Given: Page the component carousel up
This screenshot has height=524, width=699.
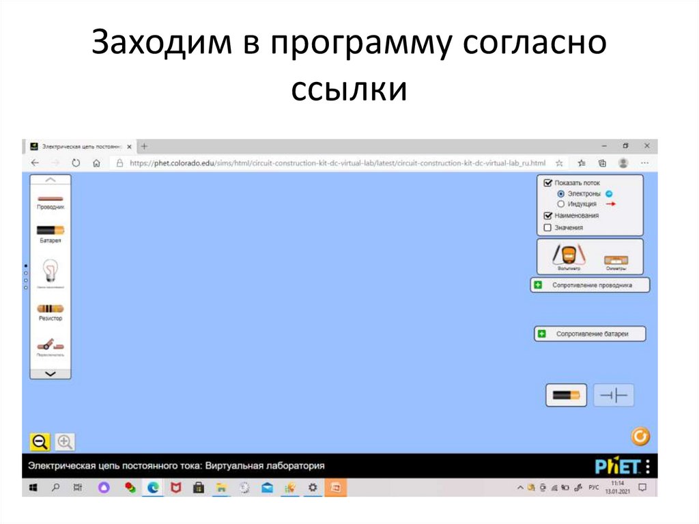Looking at the screenshot, I should (51, 180).
